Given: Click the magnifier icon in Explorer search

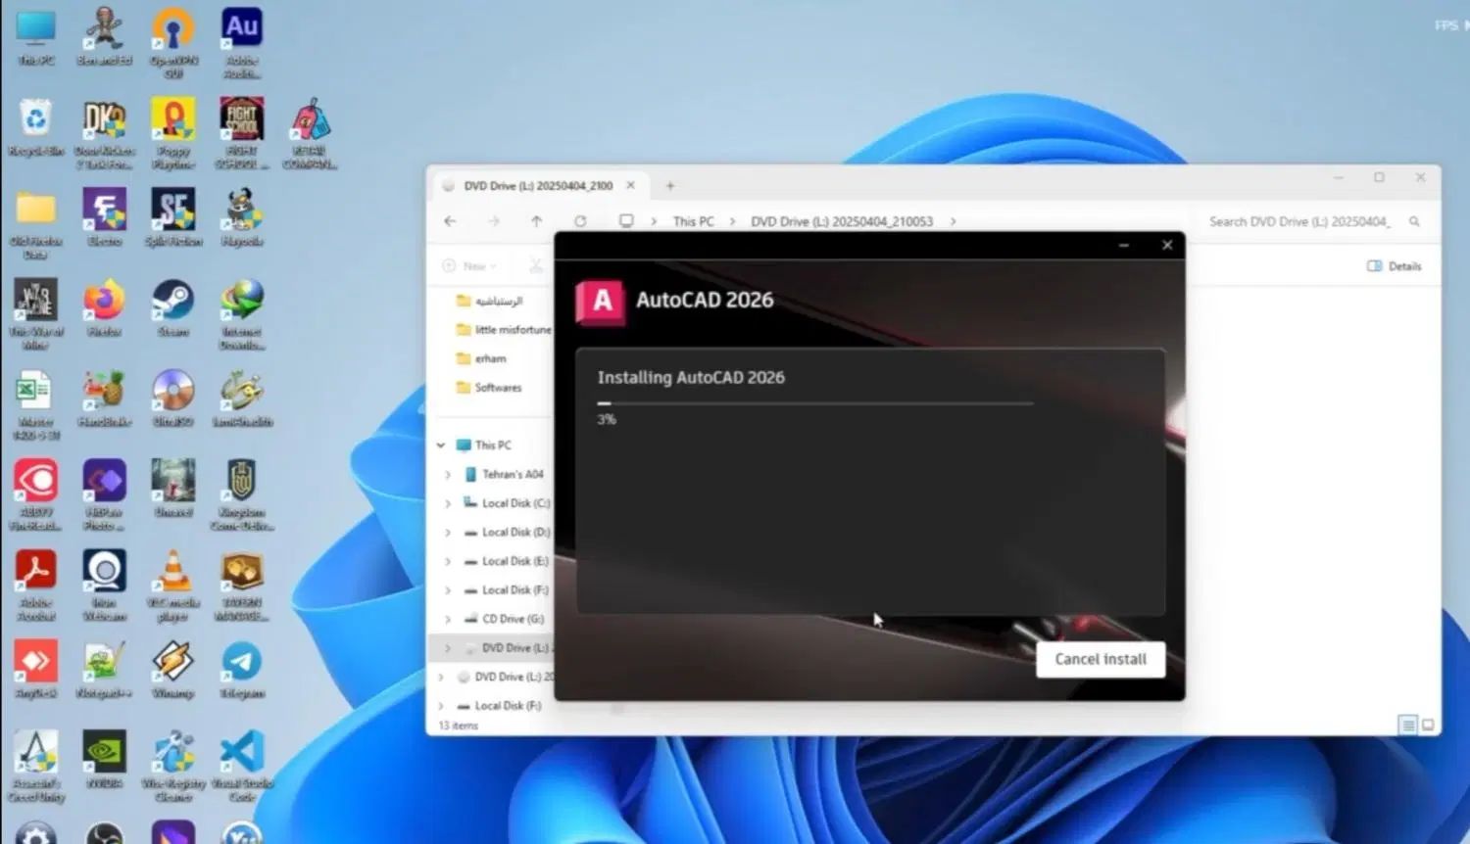Looking at the screenshot, I should [1414, 221].
